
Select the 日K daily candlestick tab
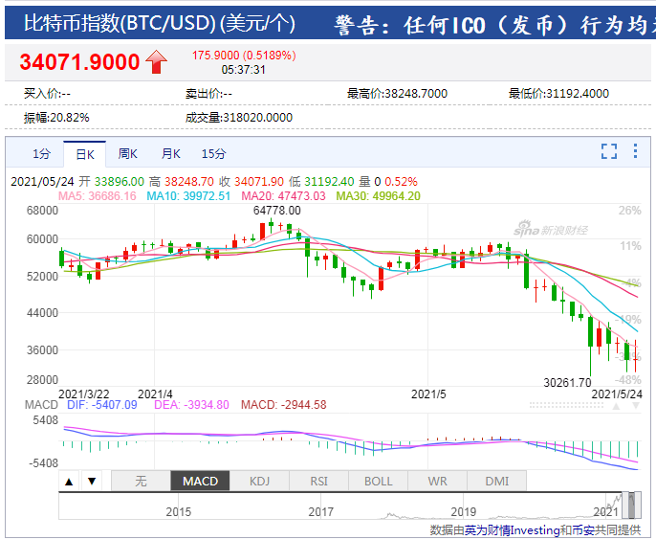[x=84, y=153]
